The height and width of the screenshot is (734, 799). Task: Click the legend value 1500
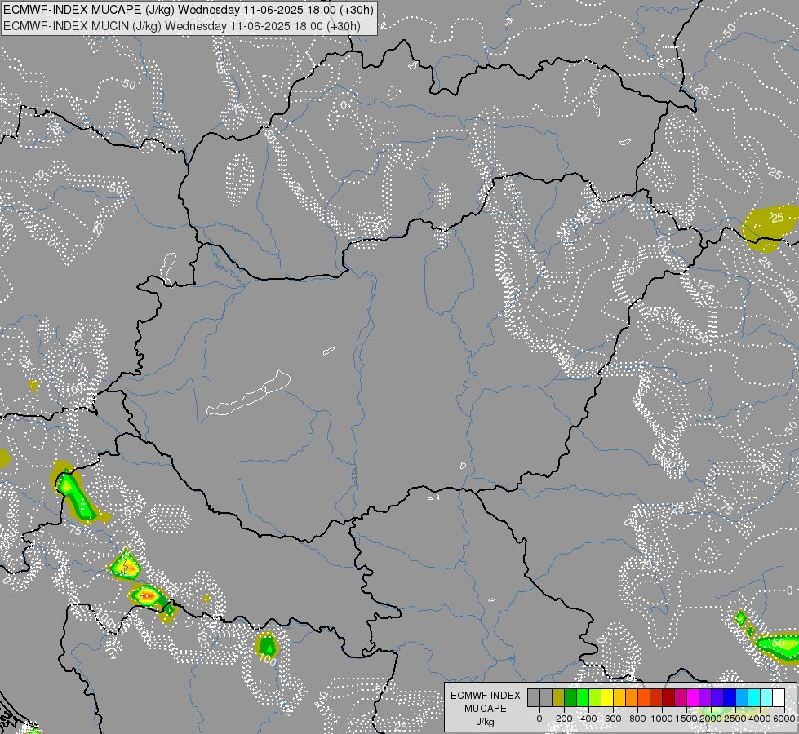686,719
